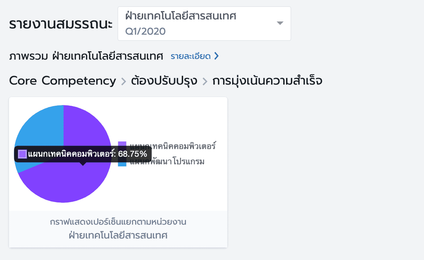Image resolution: width=424 pixels, height=260 pixels.
Task: Click the รายงานสมรรถนะ page heading
Action: click(x=61, y=24)
